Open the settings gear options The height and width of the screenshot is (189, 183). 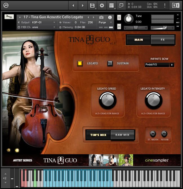tap(102, 5)
